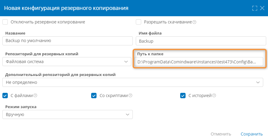Viewport: 268px width, 140px height.
Task: Open the Файловая система repository dropdown
Action: (x=67, y=62)
